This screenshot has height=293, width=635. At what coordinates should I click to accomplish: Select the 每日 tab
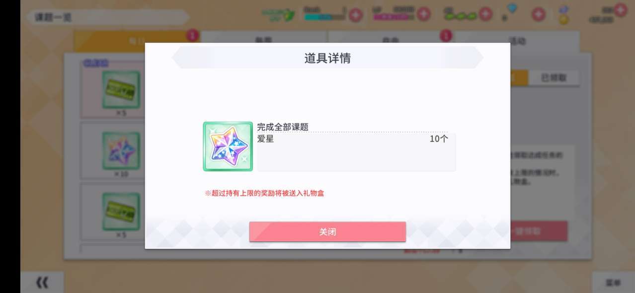click(x=136, y=41)
